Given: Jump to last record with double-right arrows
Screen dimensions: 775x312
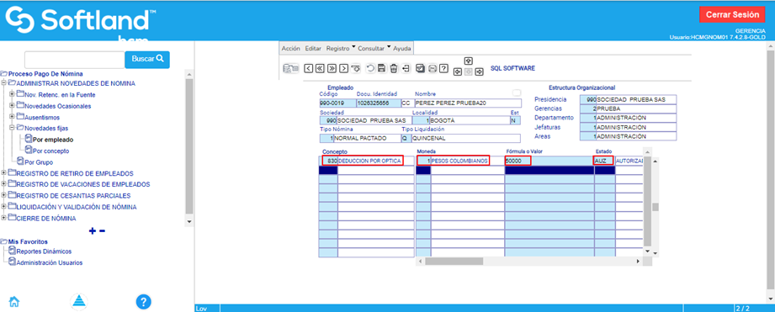Looking at the screenshot, I should point(332,68).
